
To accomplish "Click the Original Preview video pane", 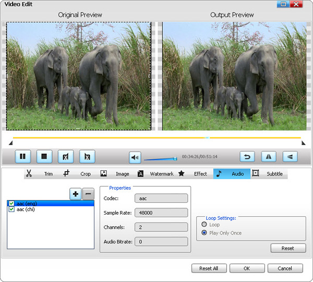I will pyautogui.click(x=78, y=76).
